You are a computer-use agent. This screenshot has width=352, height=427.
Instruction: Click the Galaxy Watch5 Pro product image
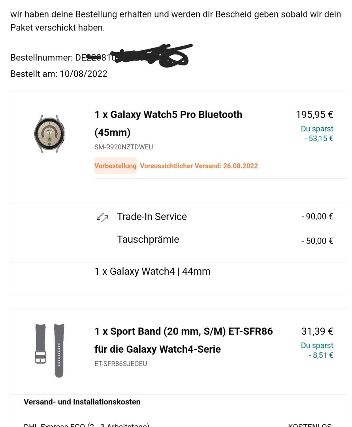pos(49,134)
